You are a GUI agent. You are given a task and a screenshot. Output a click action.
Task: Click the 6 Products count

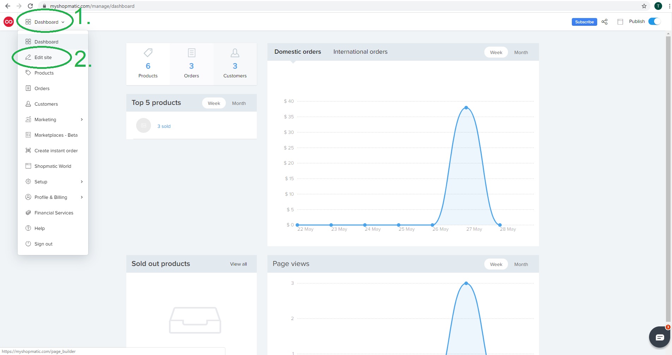(148, 66)
